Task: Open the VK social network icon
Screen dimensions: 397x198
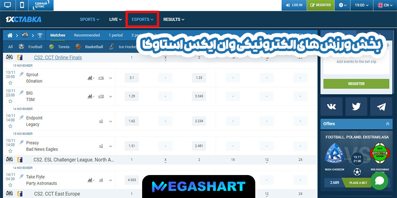Action: [x=331, y=107]
